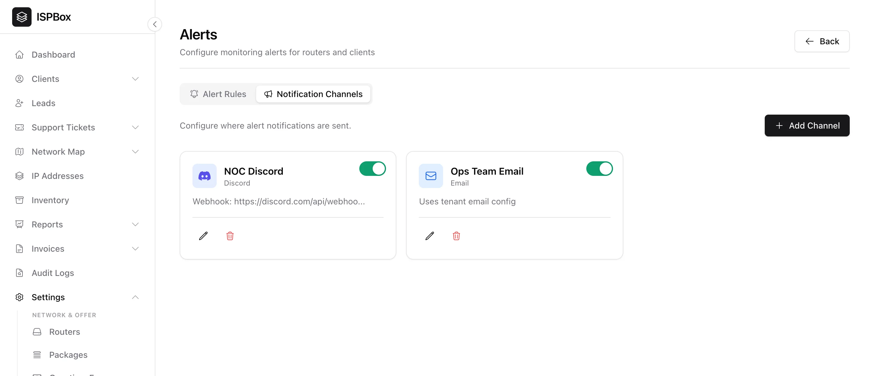Click the Alerts page heading
Image resolution: width=874 pixels, height=376 pixels.
(198, 35)
